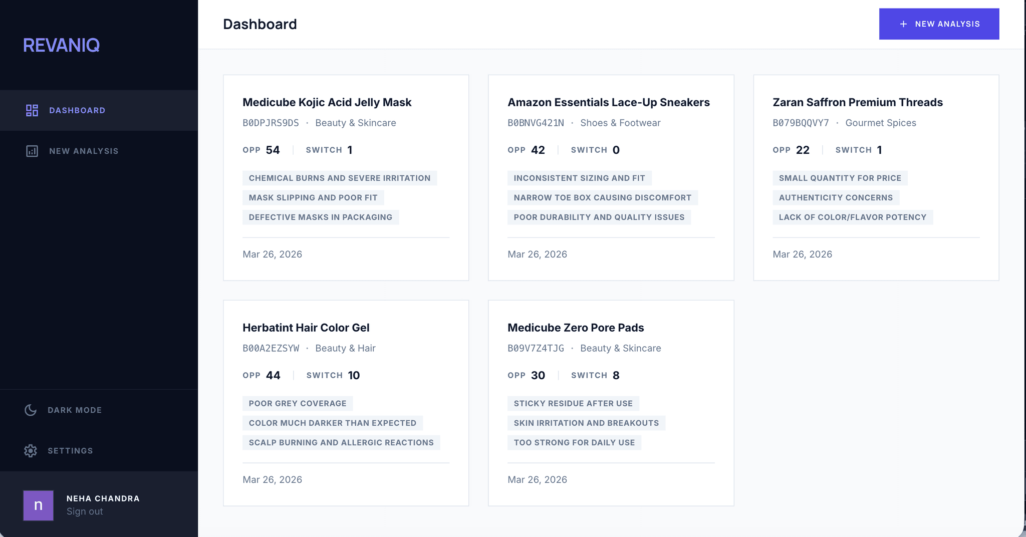Click the Beauty & Hair category label
The height and width of the screenshot is (537, 1026).
[345, 348]
